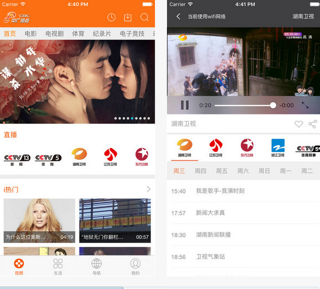Select 周二 schedule day
The height and width of the screenshot is (289, 320).
click(307, 171)
